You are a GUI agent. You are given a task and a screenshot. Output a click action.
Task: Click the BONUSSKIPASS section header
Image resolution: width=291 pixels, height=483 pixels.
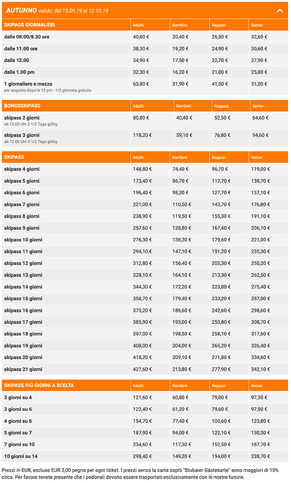coord(22,105)
